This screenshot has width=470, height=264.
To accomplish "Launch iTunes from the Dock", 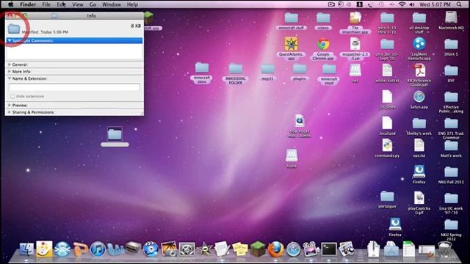I will pos(98,249).
